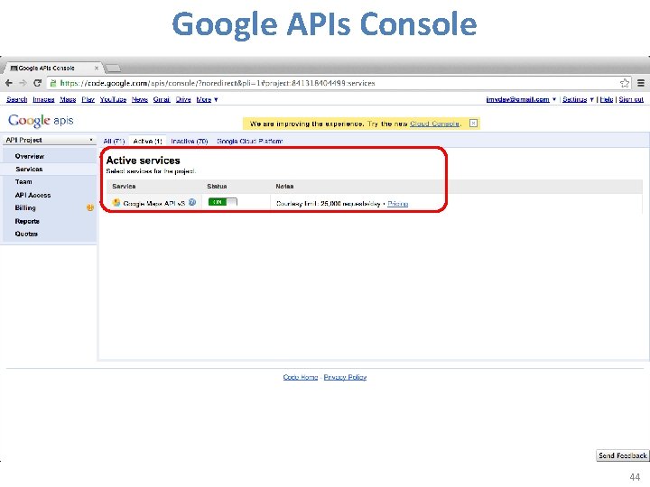The image size is (650, 487).
Task: Click the Gmail link in Google bar
Action: tap(162, 99)
